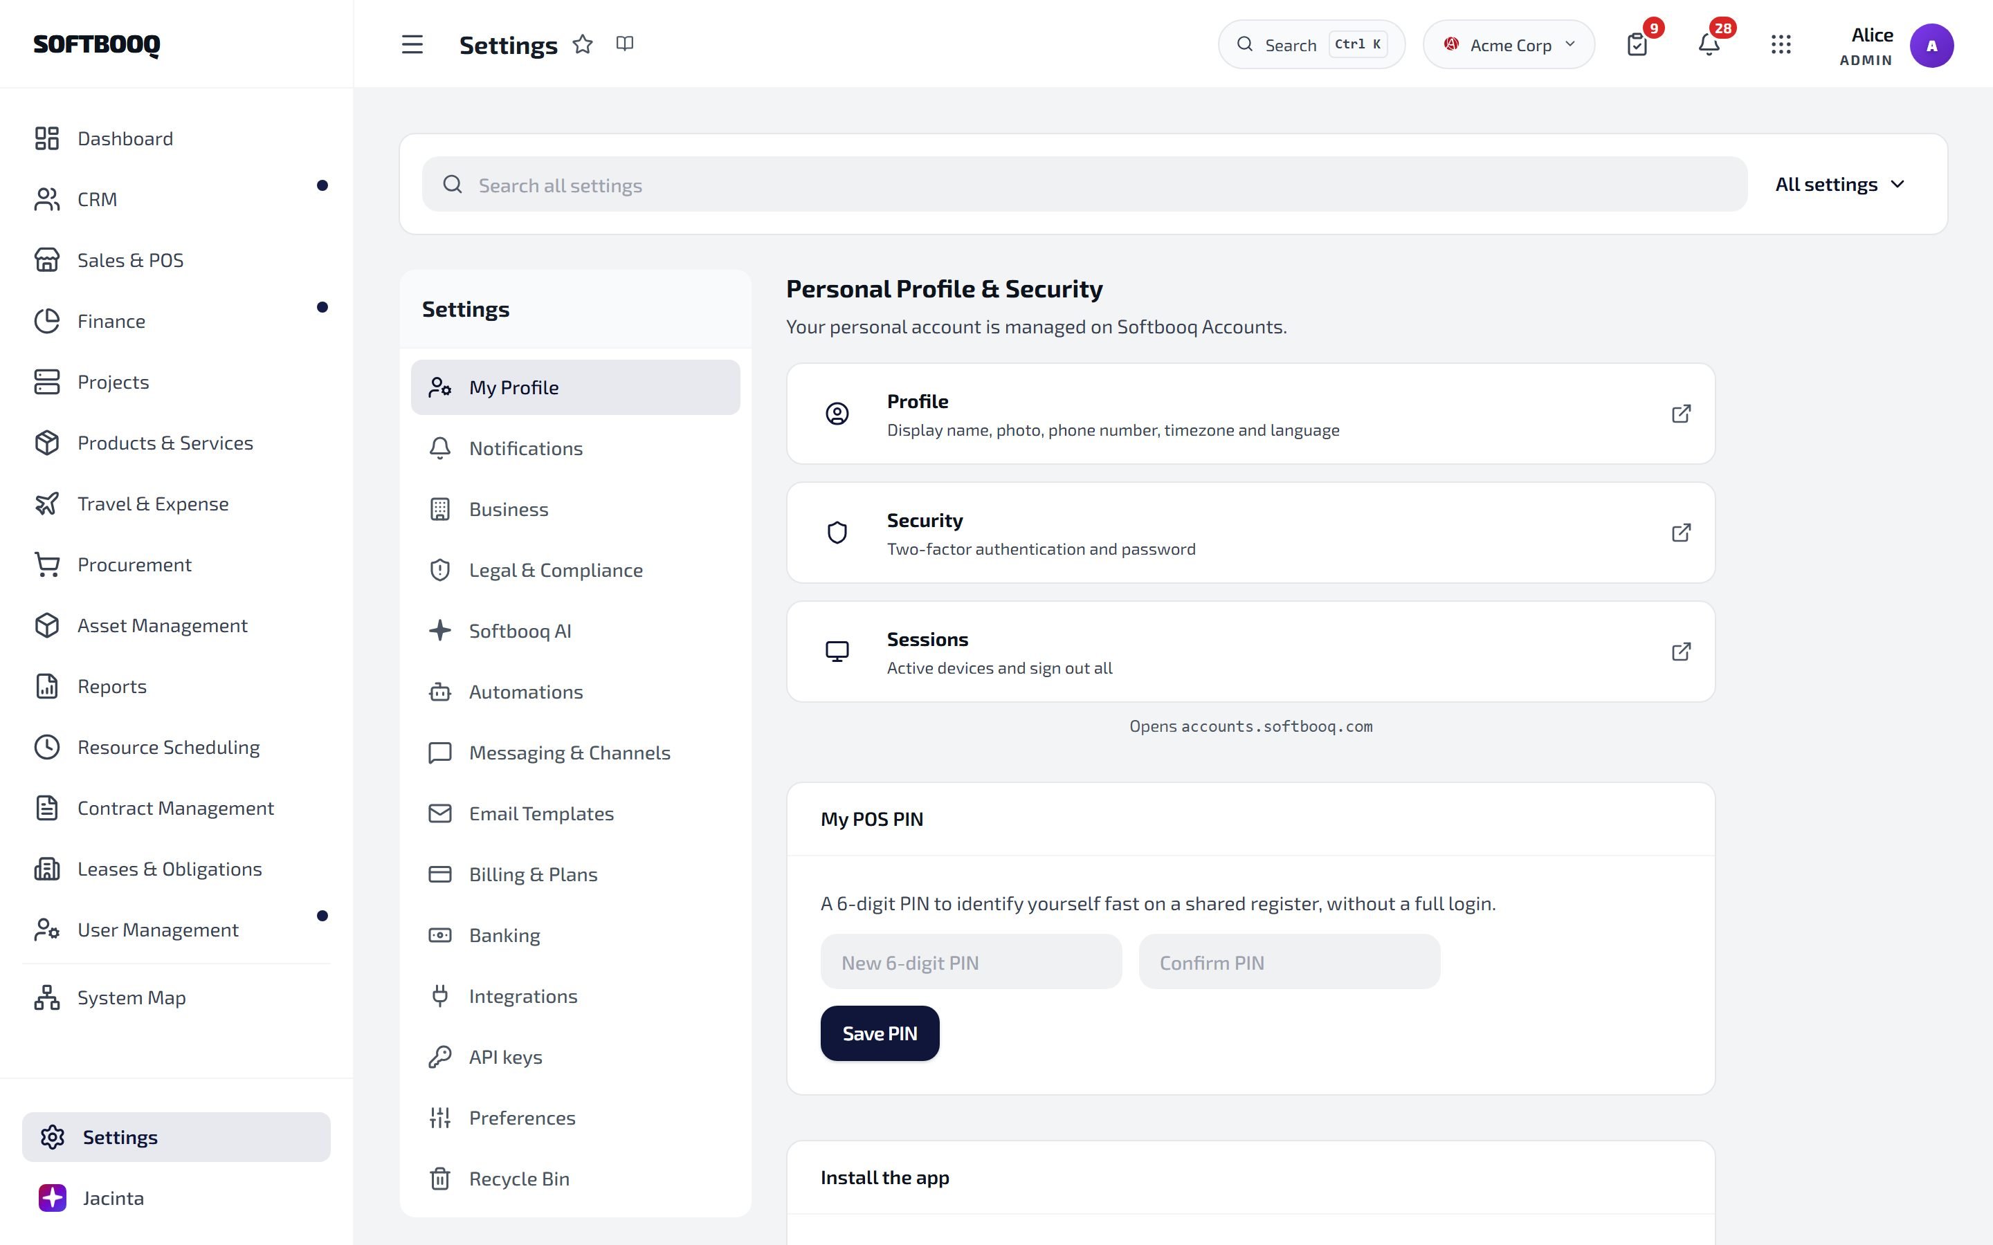Open the notifications bell with badge 28
This screenshot has height=1245, width=1993.
click(x=1709, y=44)
